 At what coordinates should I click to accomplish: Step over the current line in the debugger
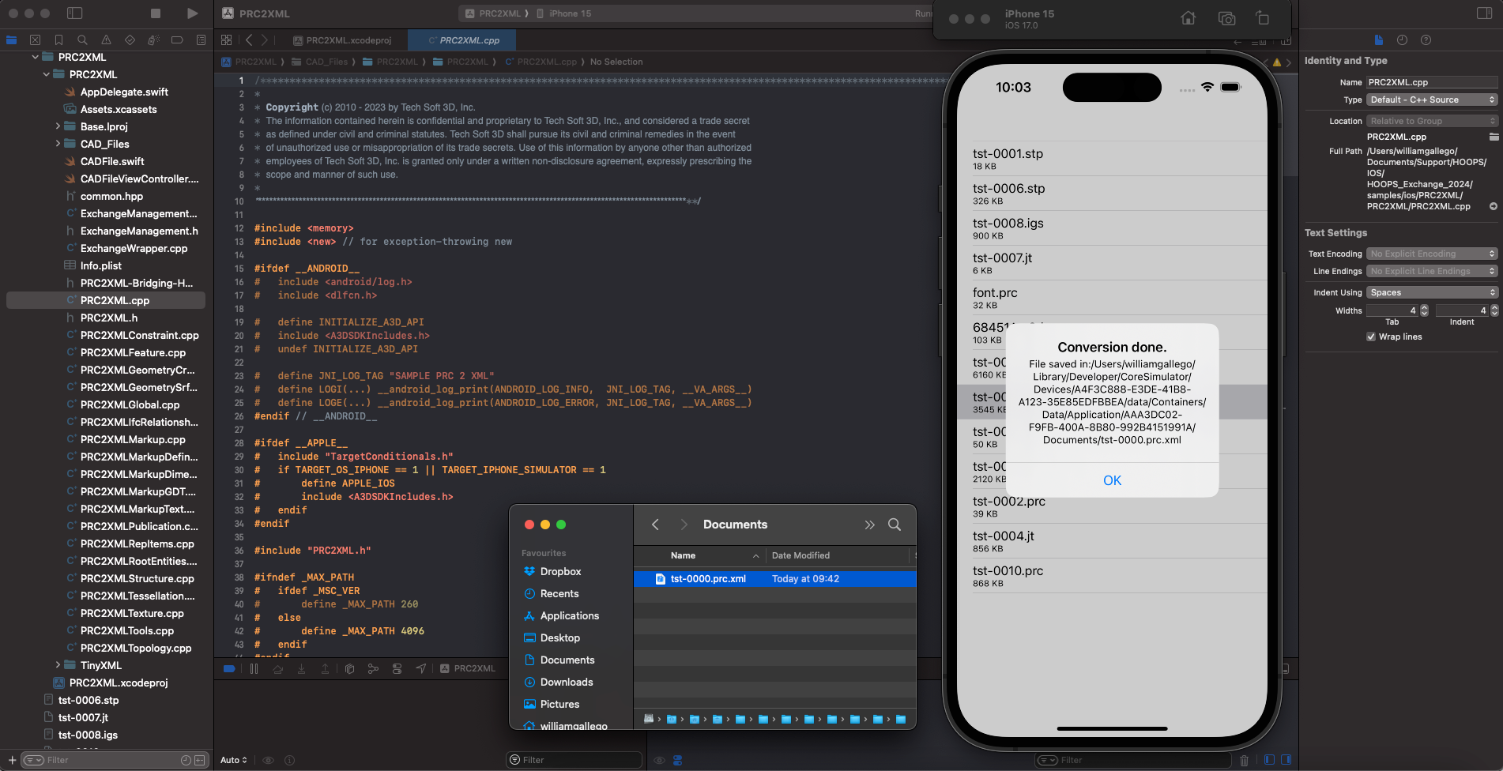click(x=277, y=668)
